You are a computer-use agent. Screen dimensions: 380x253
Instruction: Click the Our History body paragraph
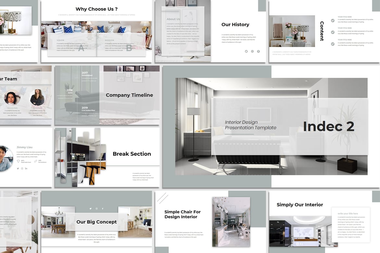click(x=239, y=38)
